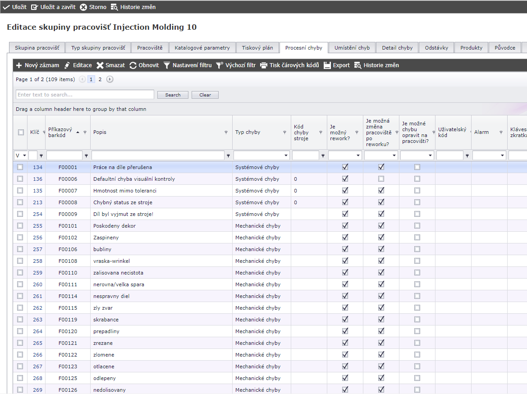Viewport: 527px width, 394px height.
Task: Click the Search button
Action: [173, 95]
